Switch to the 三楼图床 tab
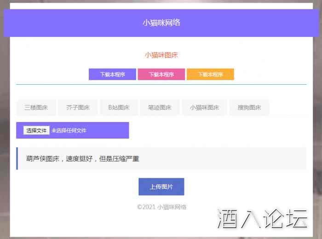The height and width of the screenshot is (239, 322). (36, 108)
